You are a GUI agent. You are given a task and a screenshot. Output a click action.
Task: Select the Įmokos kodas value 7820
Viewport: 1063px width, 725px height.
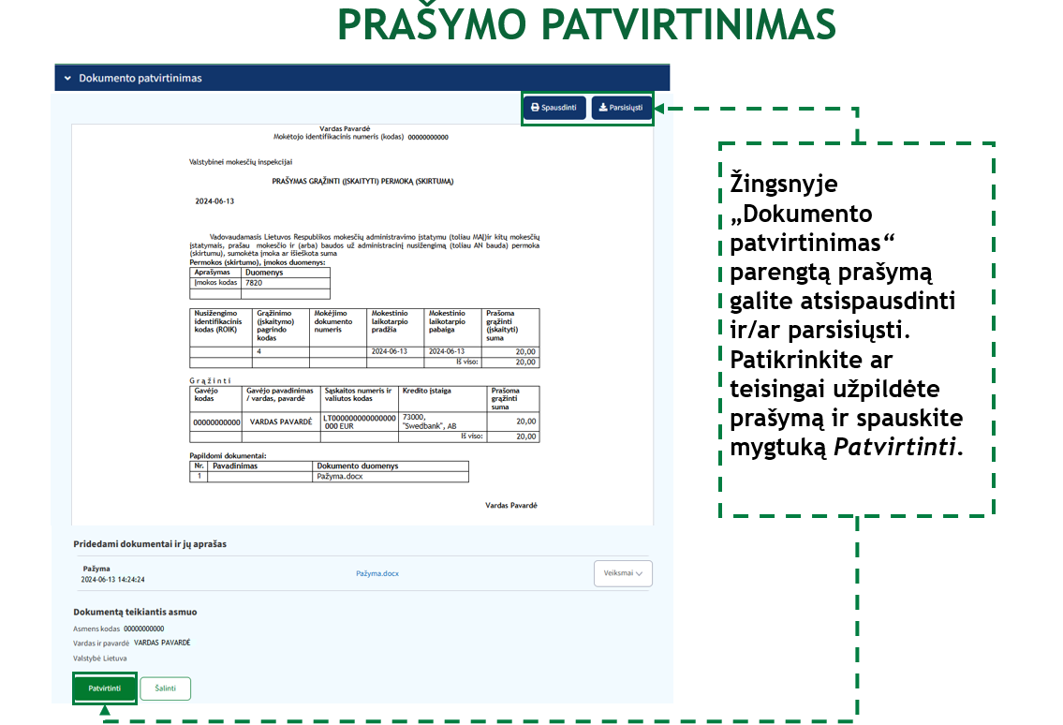pos(253,282)
